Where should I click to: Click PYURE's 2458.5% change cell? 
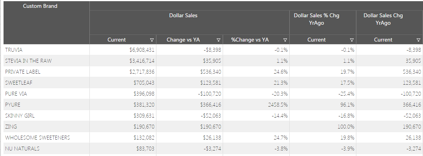(256, 104)
